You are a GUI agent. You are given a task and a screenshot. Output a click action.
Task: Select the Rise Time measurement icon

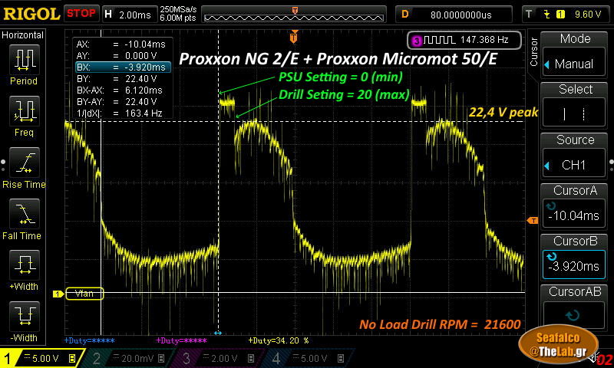25,163
